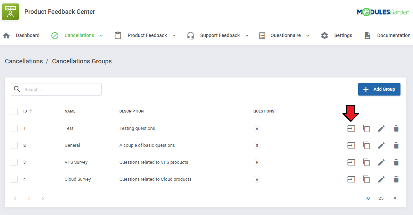Focus the Search input field
413x215 pixels.
(x=56, y=89)
